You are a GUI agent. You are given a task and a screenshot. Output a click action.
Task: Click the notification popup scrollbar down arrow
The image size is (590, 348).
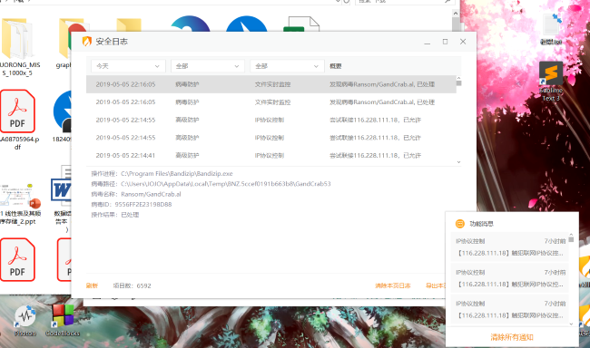571,324
